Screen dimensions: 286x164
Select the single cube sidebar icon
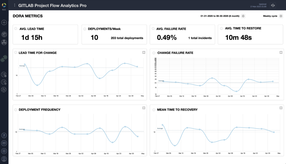(x=4, y=34)
